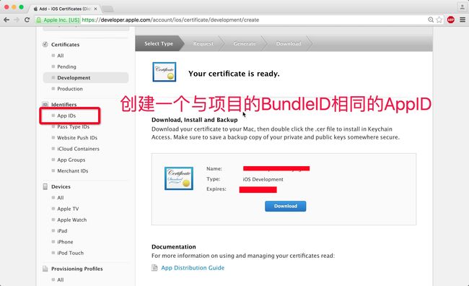
Task: Click the address bar URL field
Action: pos(230,19)
